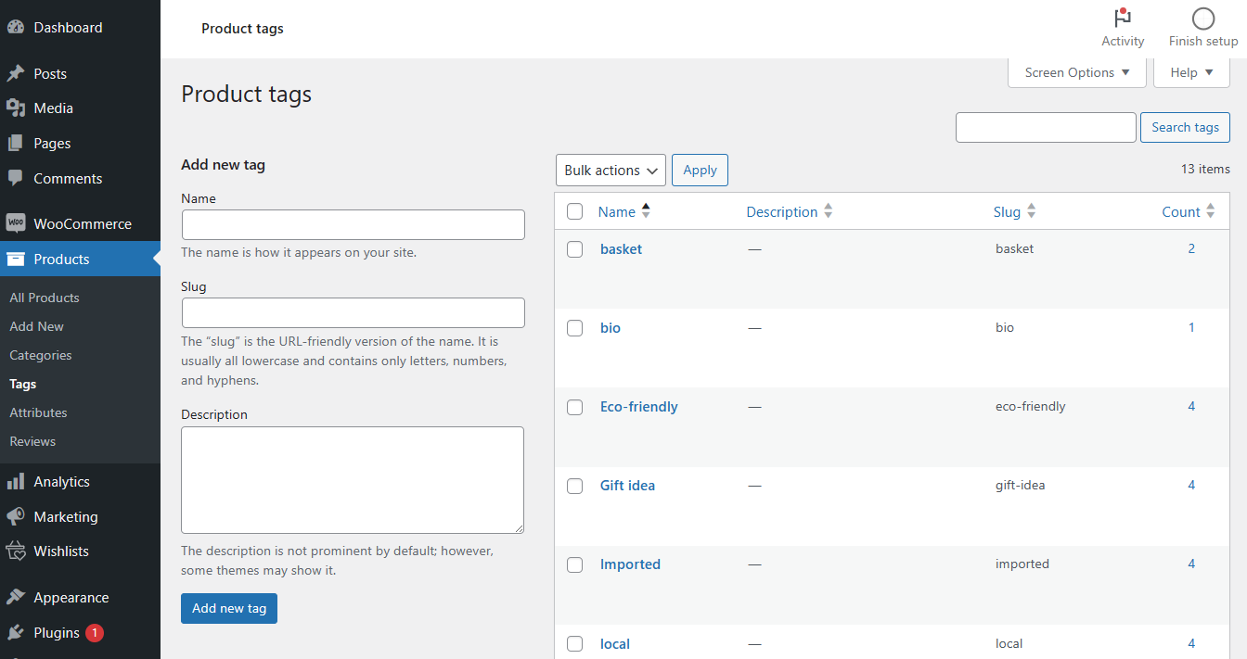
Task: Click the Posts pushpin icon
Action: coord(16,73)
